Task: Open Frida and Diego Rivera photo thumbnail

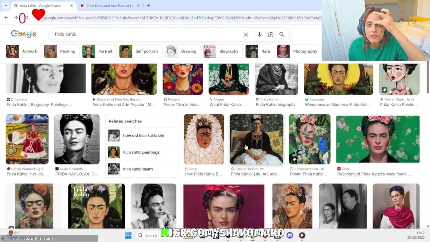Action: 343,206
